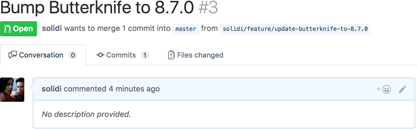Click the #3 pull request number
Screen dimensions: 417x129
208,8
